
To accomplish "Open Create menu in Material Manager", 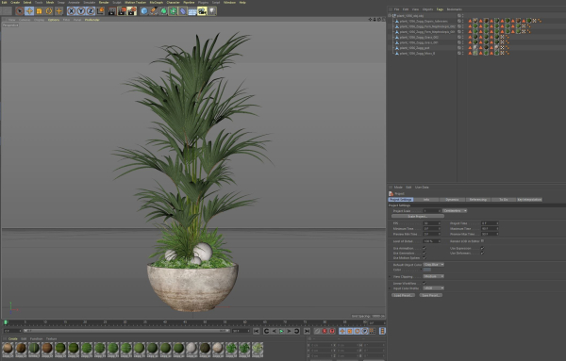I will pyautogui.click(x=13, y=339).
